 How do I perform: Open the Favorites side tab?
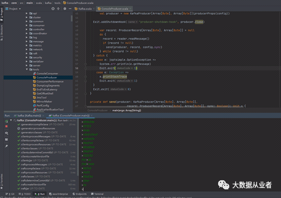pos(2,181)
